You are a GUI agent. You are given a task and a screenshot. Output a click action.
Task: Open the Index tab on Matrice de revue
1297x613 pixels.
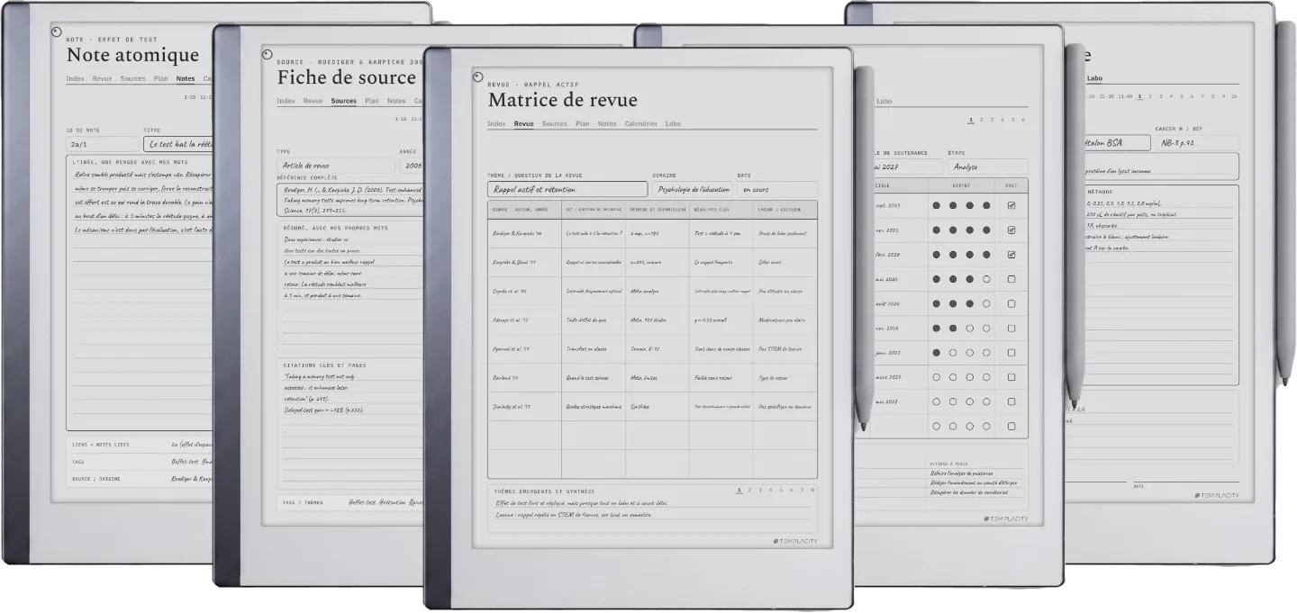coord(496,123)
